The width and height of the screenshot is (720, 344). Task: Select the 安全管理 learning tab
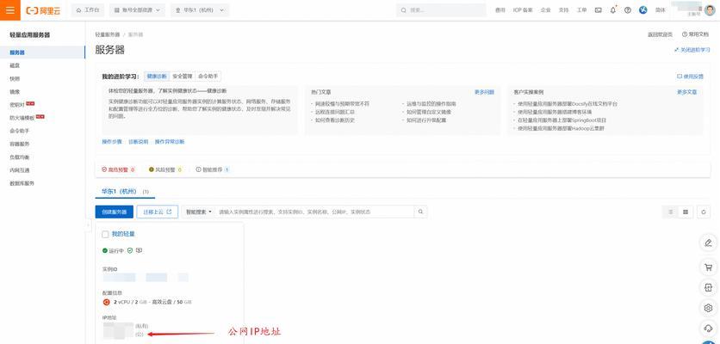click(x=183, y=77)
